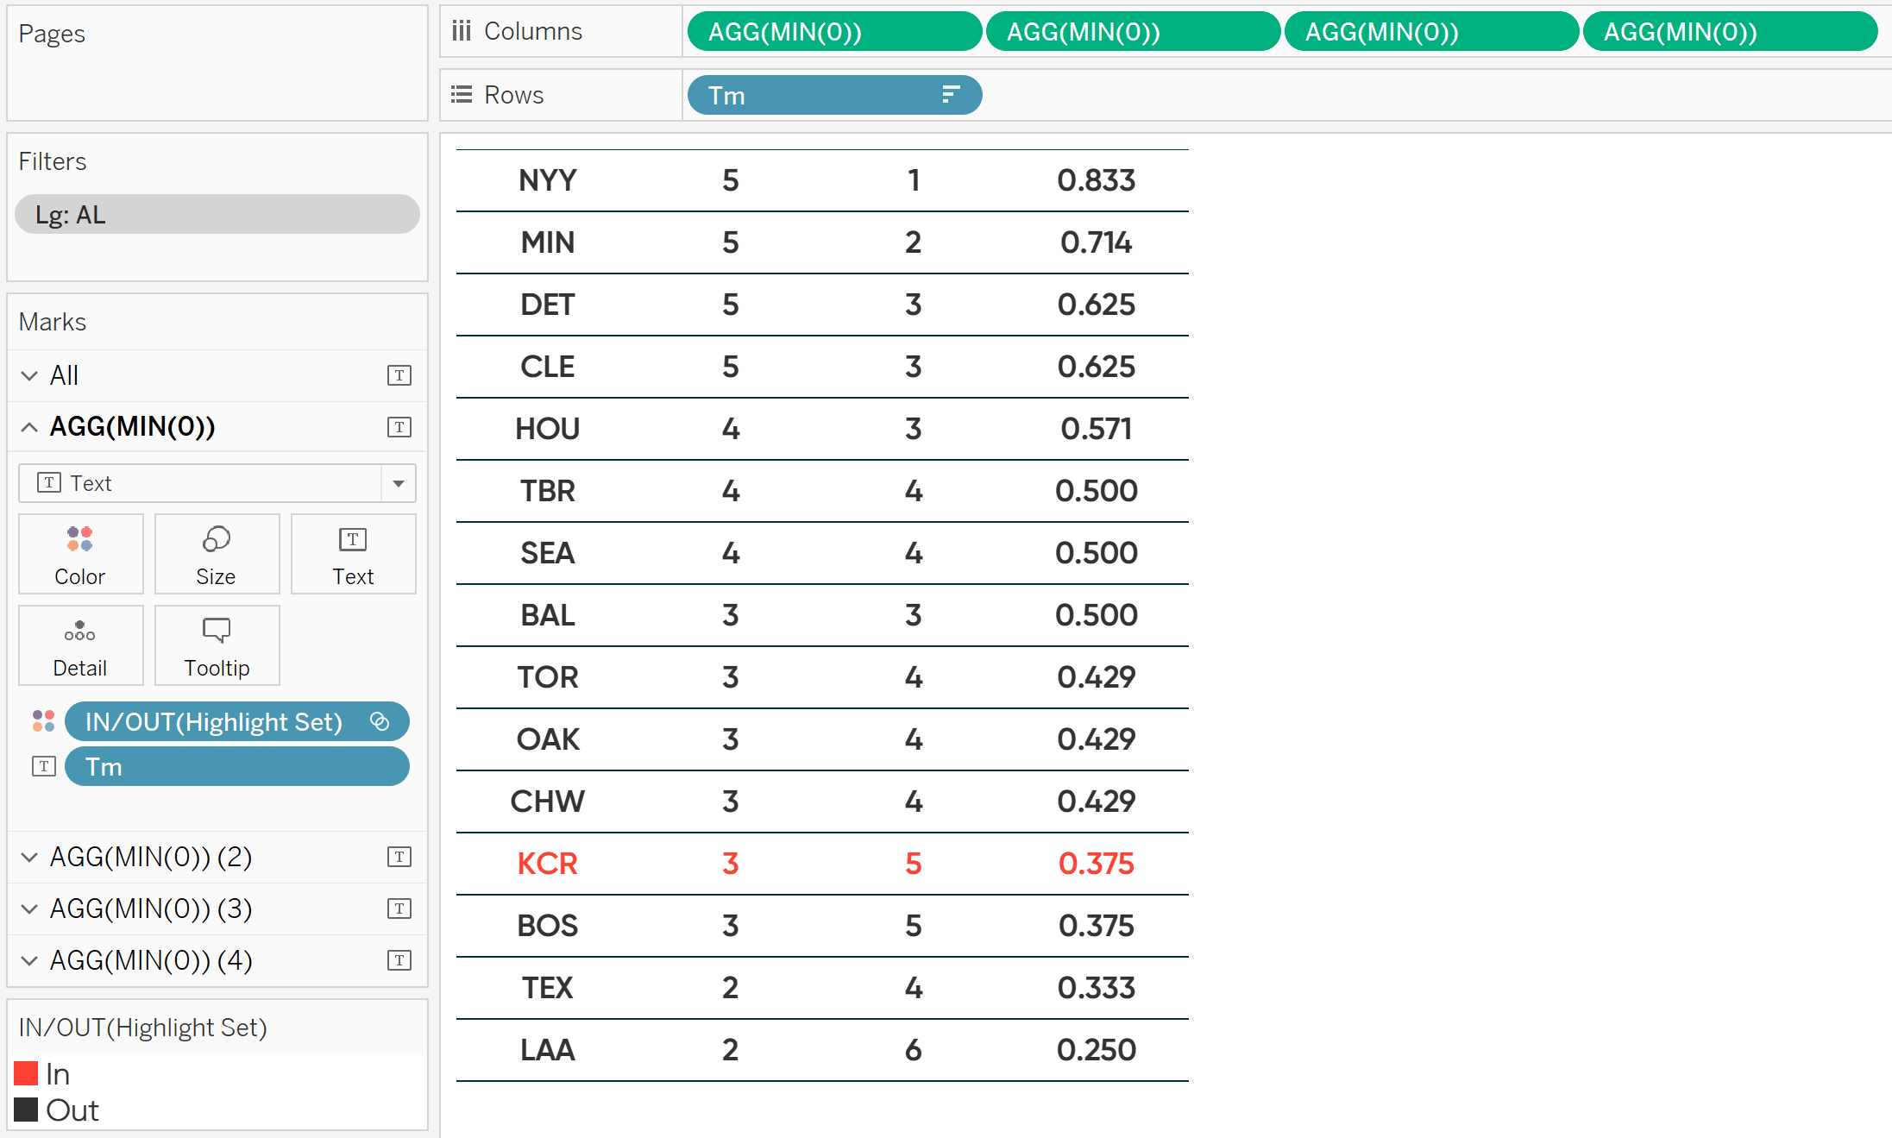Viewport: 1892px width, 1138px height.
Task: Click set icon on IN/OUT(Highlight Set) pill
Action: tap(380, 721)
